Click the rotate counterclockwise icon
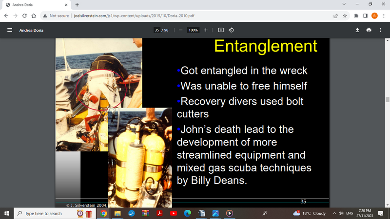The width and height of the screenshot is (390, 219). point(232,30)
